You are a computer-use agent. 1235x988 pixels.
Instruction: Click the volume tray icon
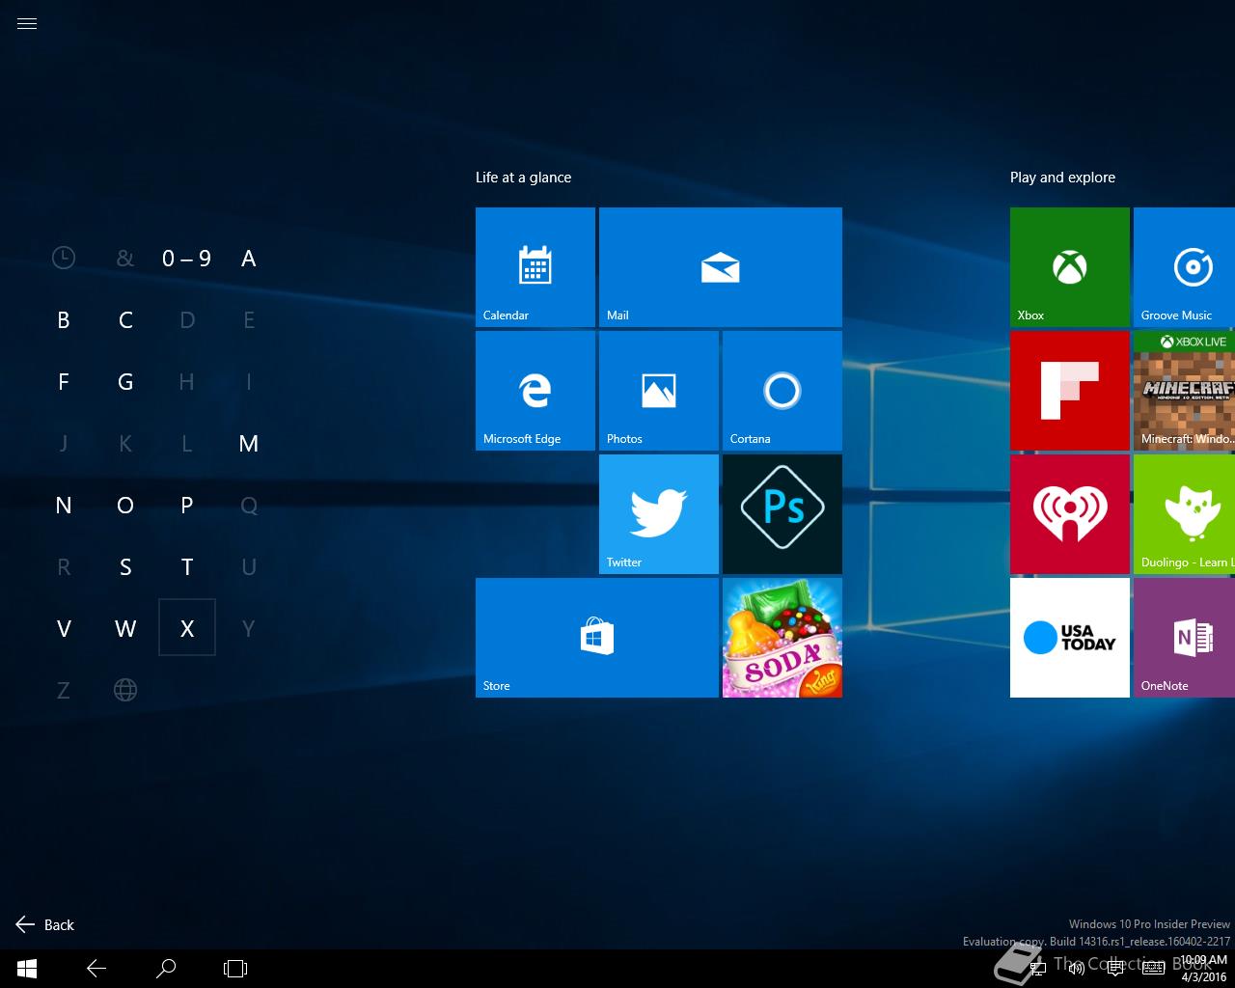click(1076, 968)
